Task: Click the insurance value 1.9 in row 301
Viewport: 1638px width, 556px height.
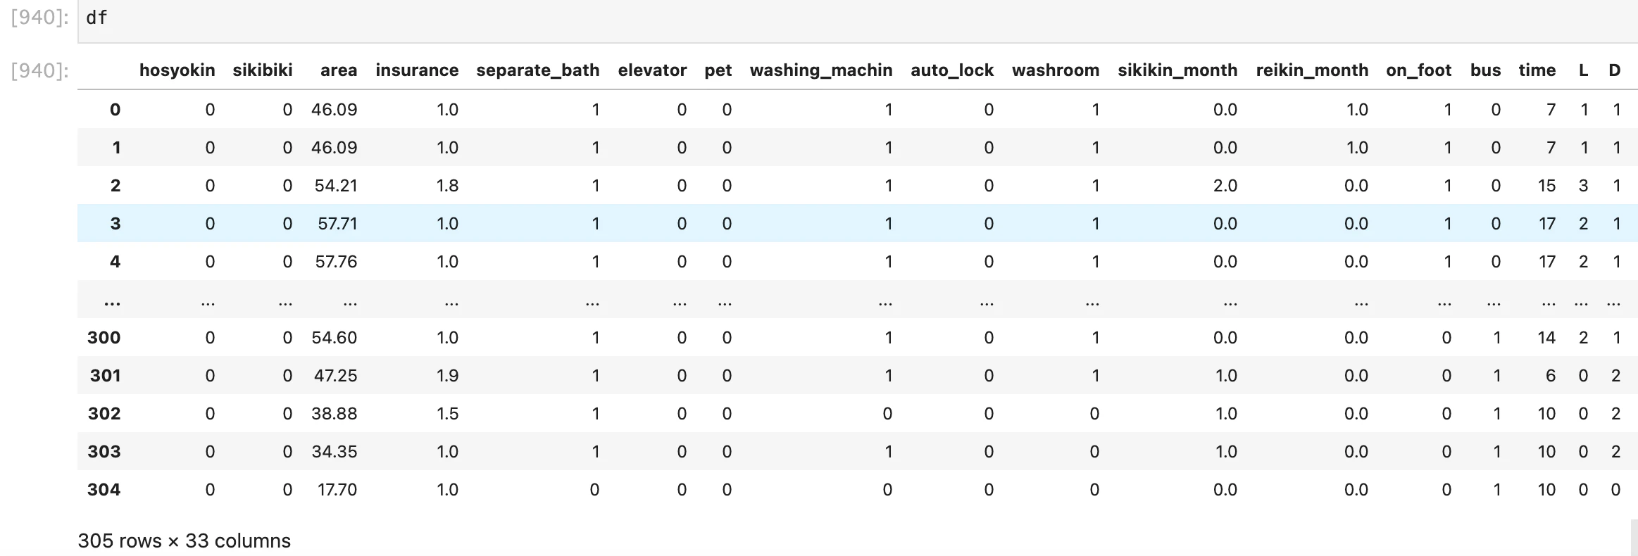Action: [x=447, y=376]
